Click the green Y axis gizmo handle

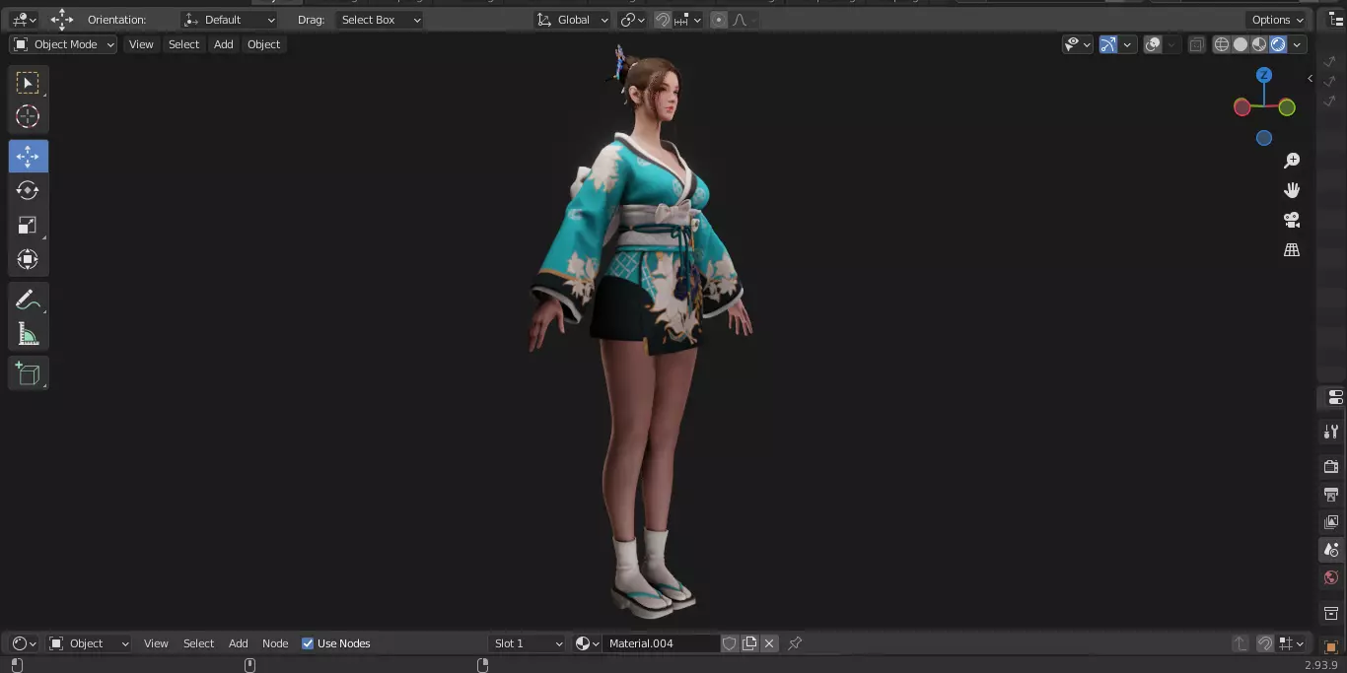coord(1287,107)
